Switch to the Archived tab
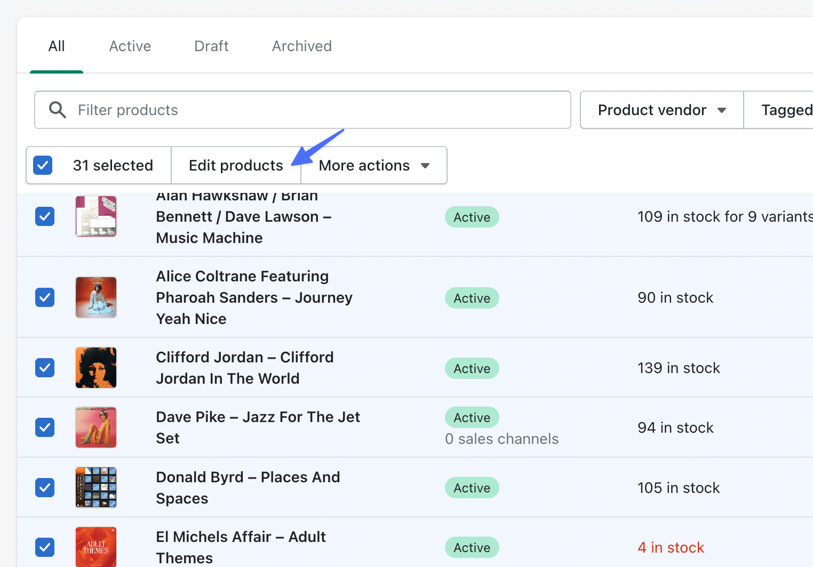 click(x=301, y=46)
